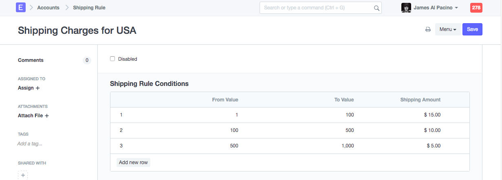Image resolution: width=502 pixels, height=180 pixels.
Task: Click the plus icon next to Assign
Action: coord(38,88)
